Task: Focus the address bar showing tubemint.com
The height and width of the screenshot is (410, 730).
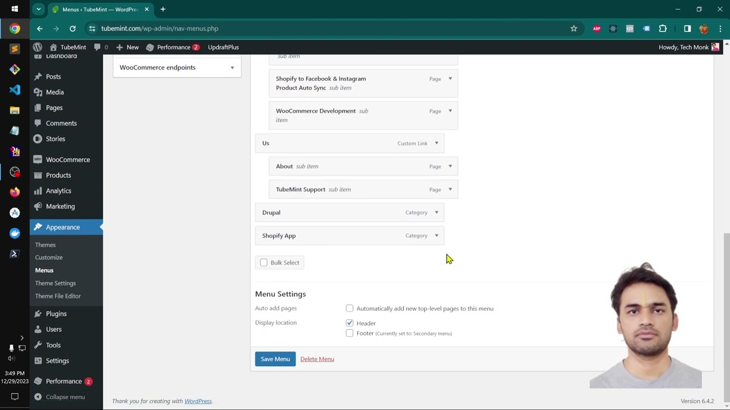Action: (x=331, y=28)
